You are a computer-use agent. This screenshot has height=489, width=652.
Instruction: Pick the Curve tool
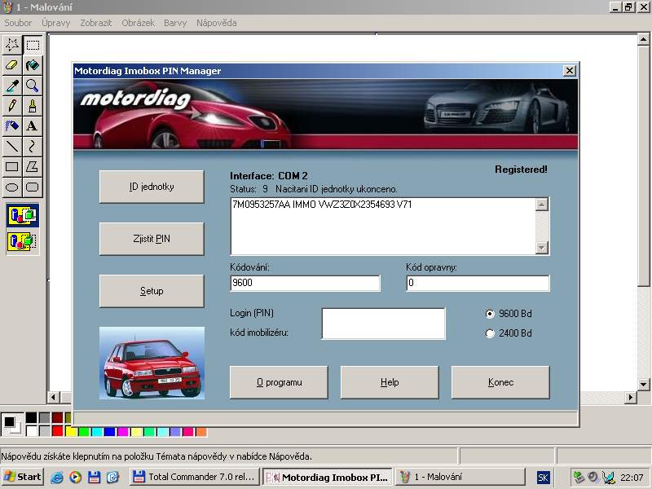tap(33, 147)
